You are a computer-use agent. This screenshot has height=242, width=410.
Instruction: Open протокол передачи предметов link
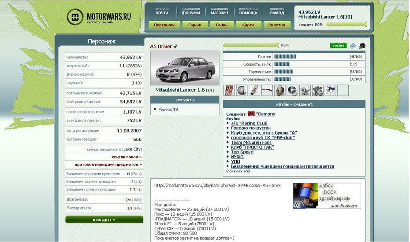tap(108, 165)
